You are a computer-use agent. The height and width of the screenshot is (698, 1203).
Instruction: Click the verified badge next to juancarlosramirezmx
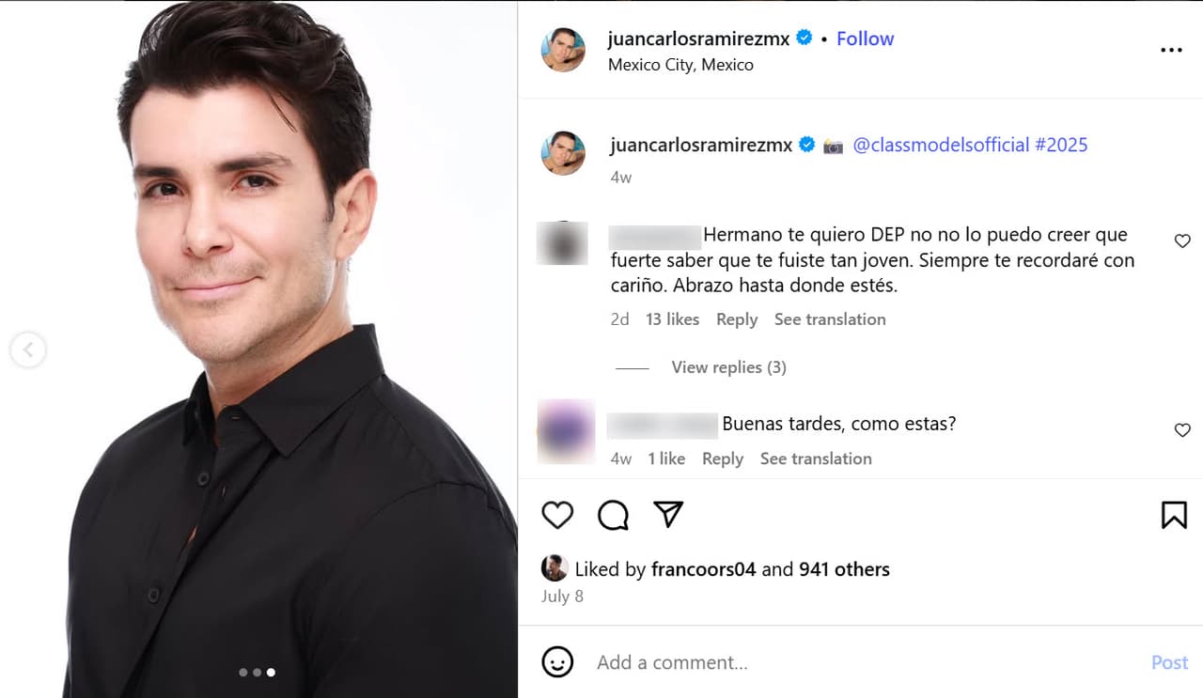(804, 38)
